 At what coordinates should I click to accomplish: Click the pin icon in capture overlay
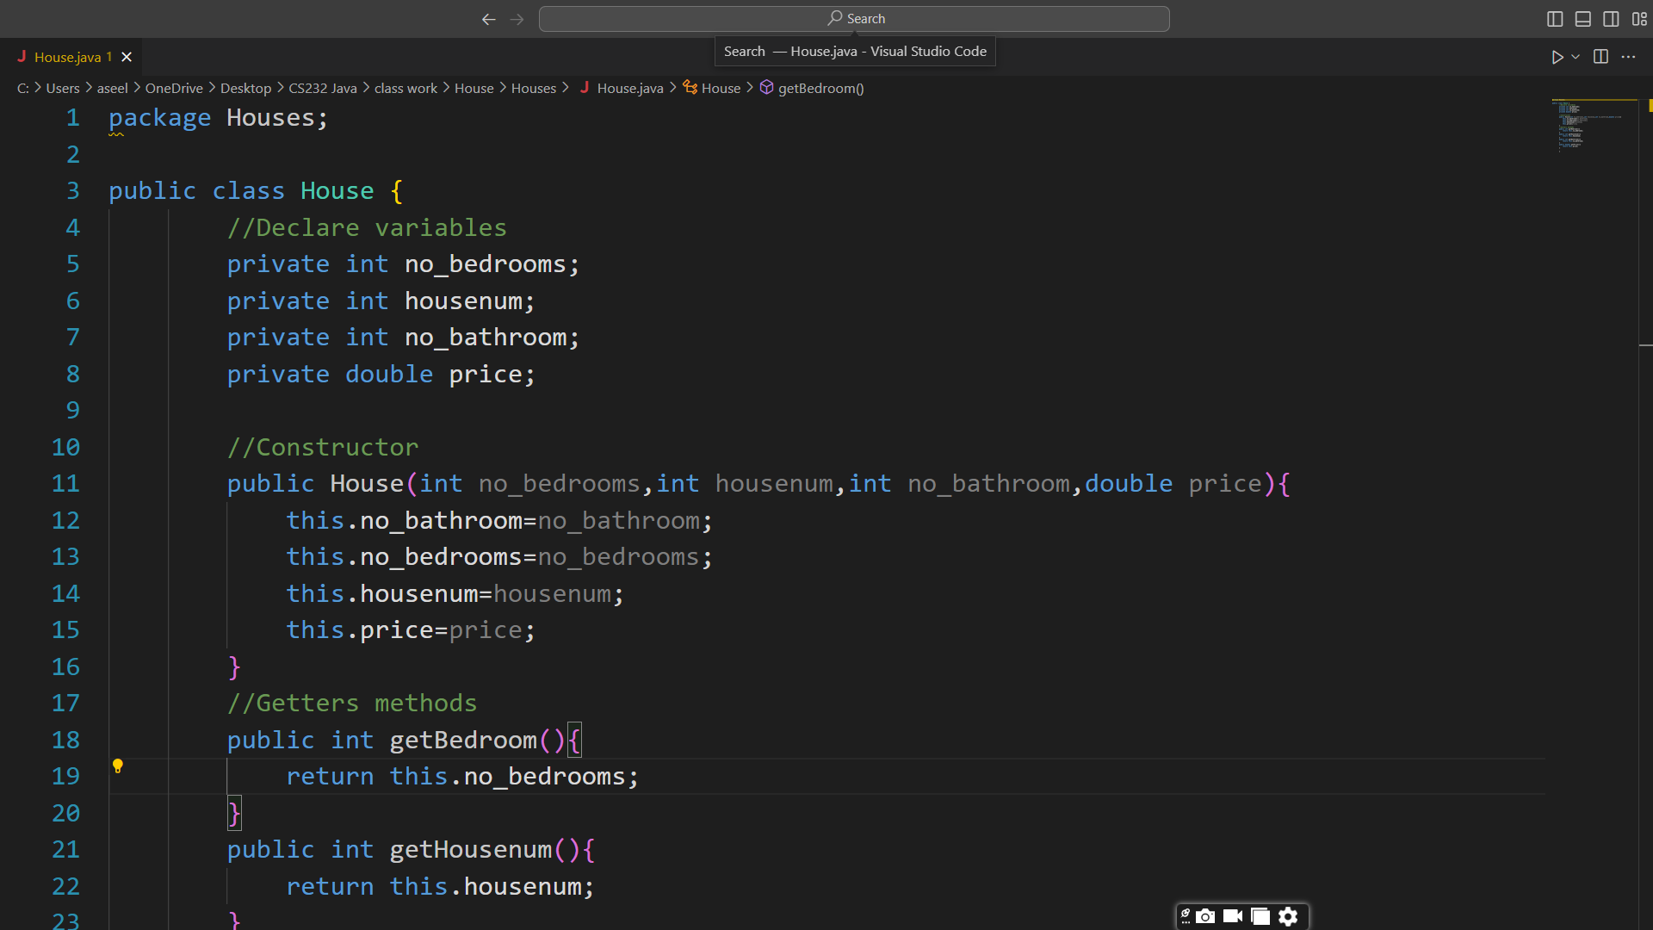coord(1186,915)
